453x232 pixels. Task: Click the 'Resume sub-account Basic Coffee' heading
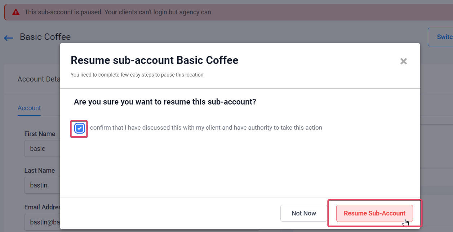point(154,60)
